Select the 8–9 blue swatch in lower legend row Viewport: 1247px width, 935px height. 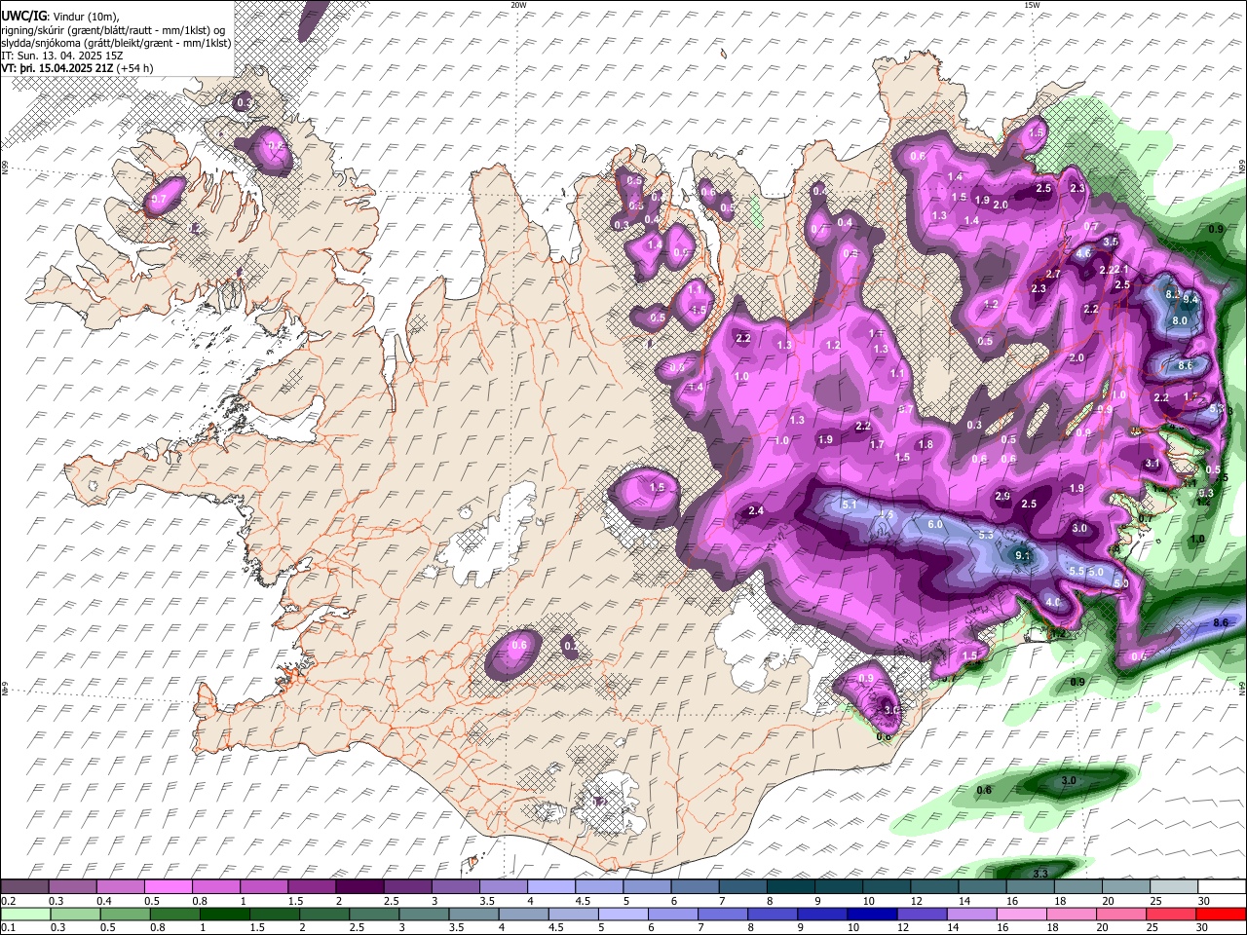click(773, 914)
